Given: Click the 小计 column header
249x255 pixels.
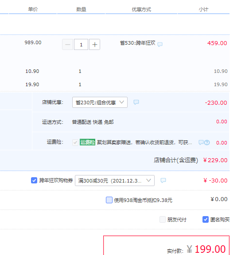Looking at the screenshot, I should pos(203,9).
